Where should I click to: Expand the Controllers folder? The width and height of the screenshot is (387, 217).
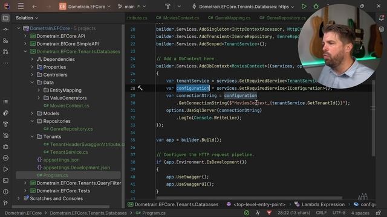click(32, 75)
